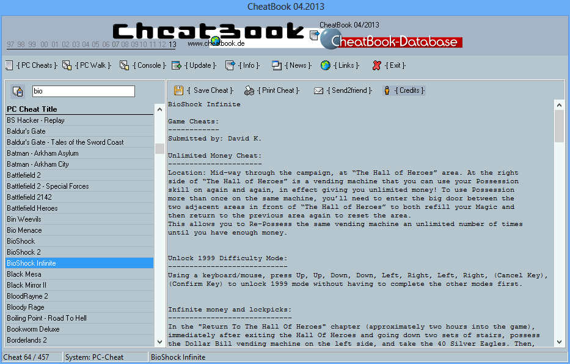Viewport: 570px width, 364px height.
Task: Click the Links globe icon
Action: pyautogui.click(x=326, y=65)
